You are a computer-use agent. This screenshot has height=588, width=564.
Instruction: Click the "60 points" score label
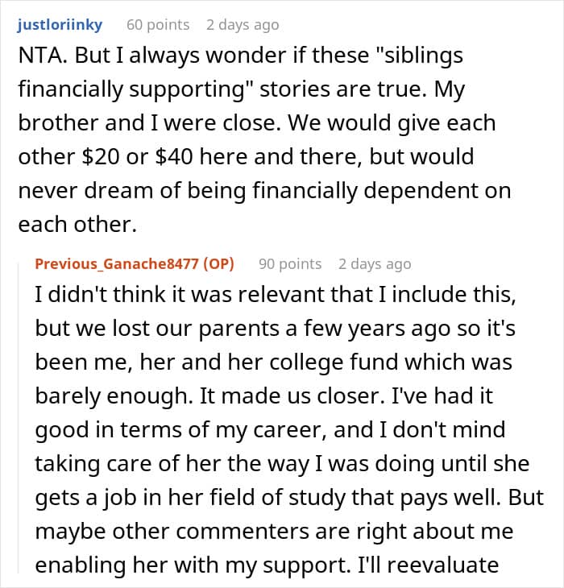[158, 25]
